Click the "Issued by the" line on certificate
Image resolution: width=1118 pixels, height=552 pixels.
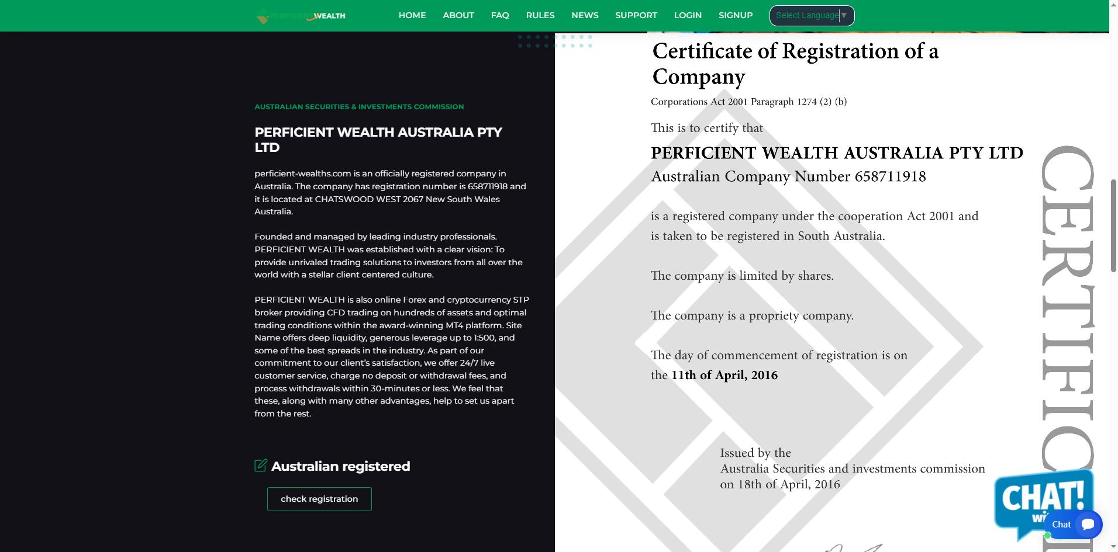pyautogui.click(x=755, y=453)
